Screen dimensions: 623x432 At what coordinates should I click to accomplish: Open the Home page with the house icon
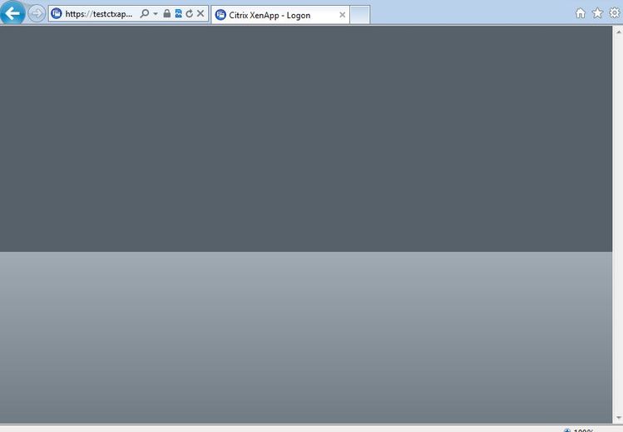pyautogui.click(x=581, y=13)
